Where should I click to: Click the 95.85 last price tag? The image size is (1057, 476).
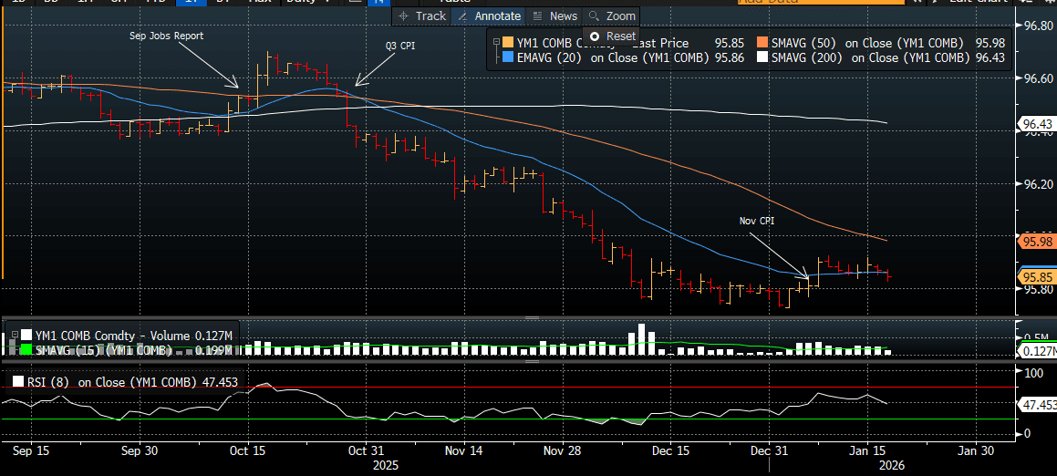1038,276
